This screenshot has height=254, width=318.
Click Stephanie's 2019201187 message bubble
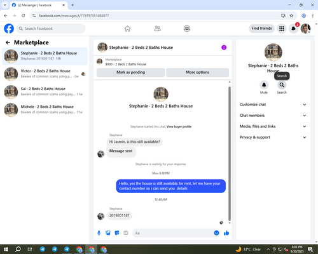click(119, 215)
